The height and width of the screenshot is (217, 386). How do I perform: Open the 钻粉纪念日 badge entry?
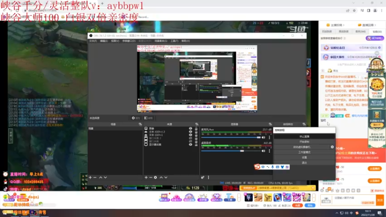[x=352, y=48]
